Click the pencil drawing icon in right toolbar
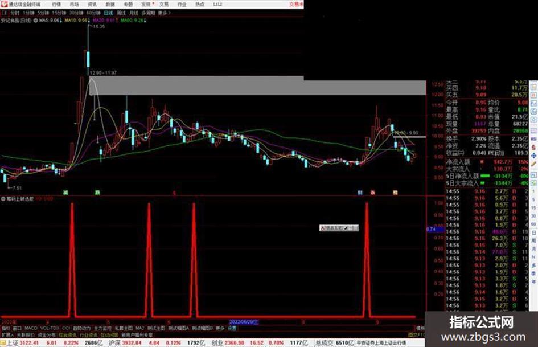Image resolution: width=538 pixels, height=347 pixels. pos(533,164)
